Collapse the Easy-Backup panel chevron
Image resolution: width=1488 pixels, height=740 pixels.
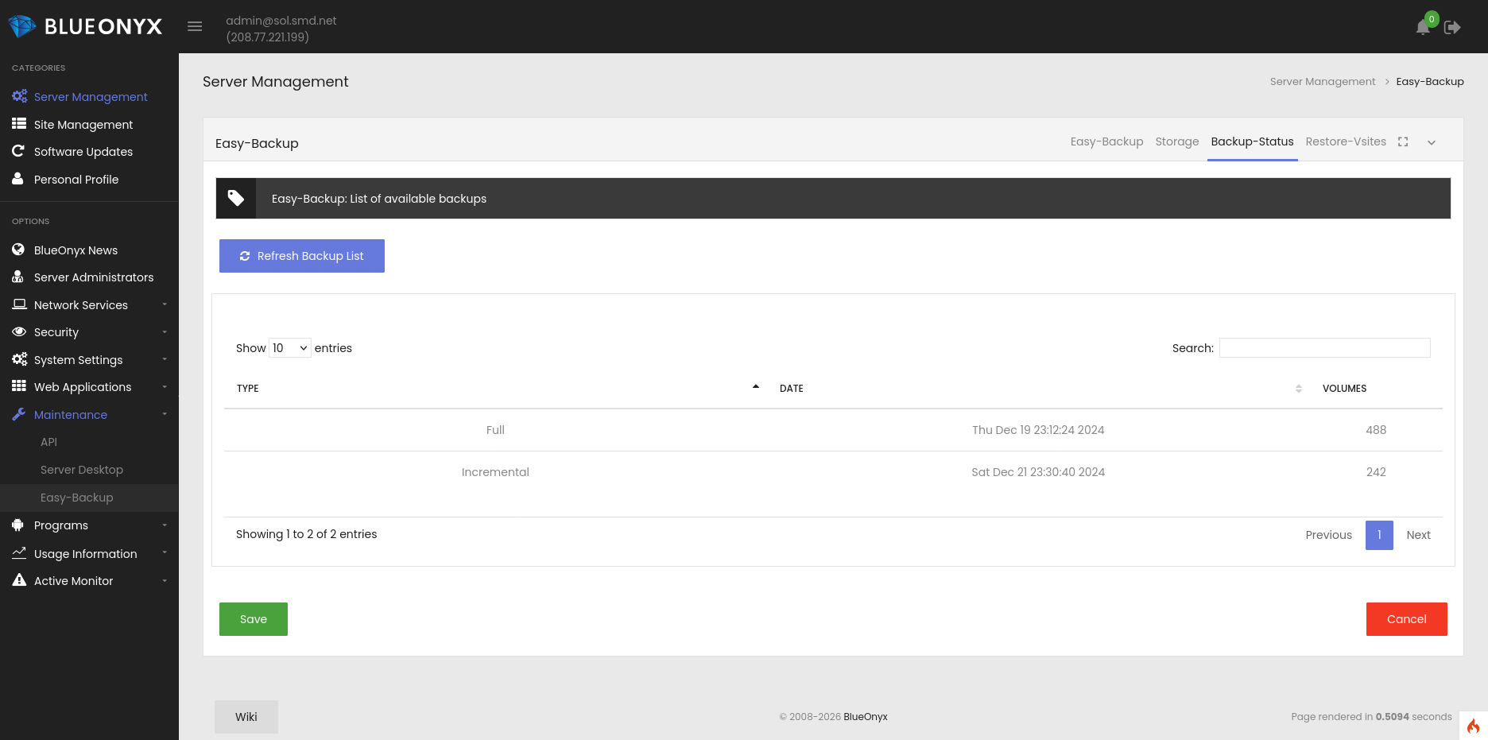tap(1432, 143)
